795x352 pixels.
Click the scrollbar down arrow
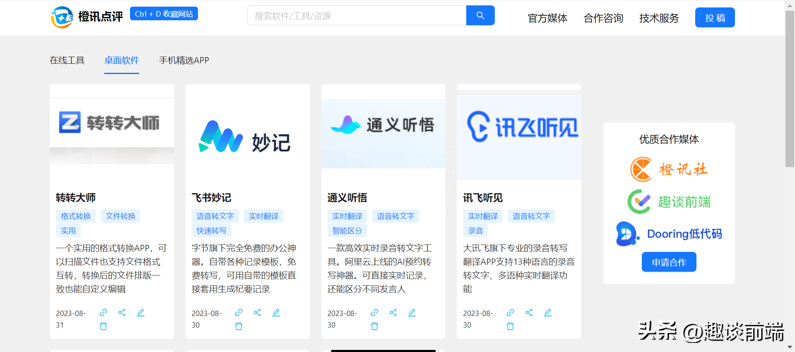[x=790, y=347]
